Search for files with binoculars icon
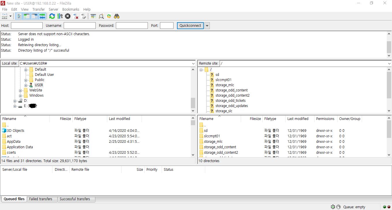Image resolution: width=392 pixels, height=210 pixels. click(x=117, y=16)
